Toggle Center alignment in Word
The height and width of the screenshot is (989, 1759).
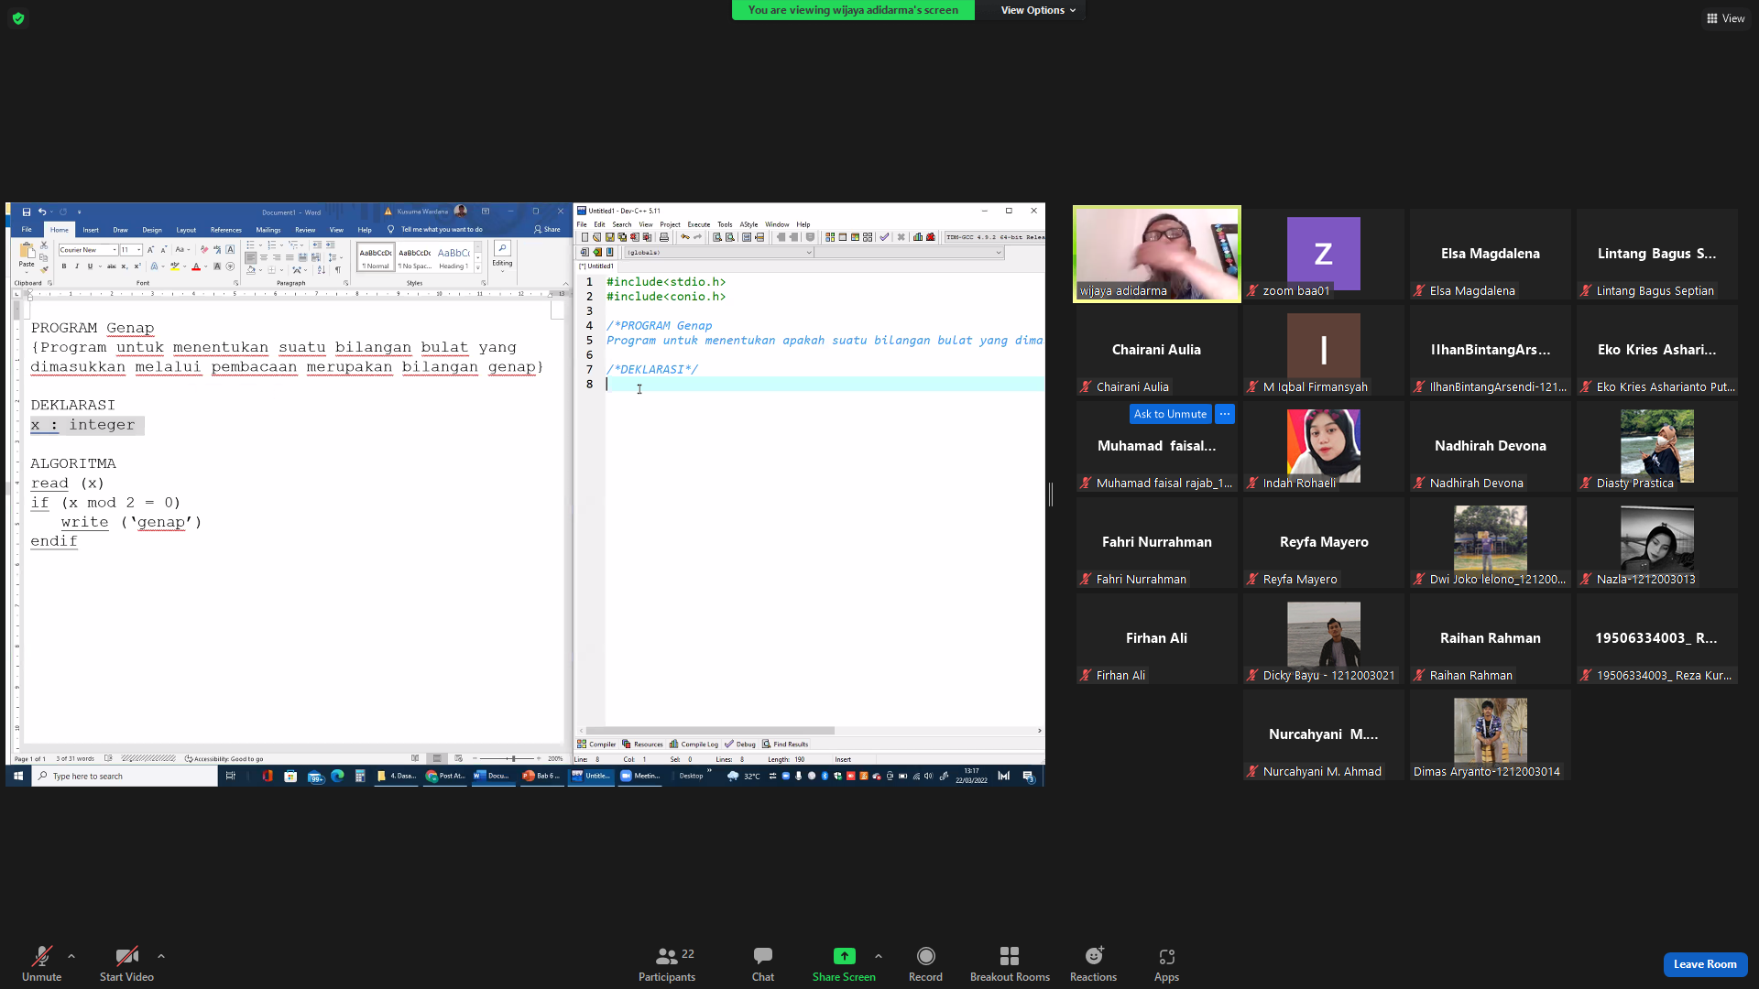[264, 257]
